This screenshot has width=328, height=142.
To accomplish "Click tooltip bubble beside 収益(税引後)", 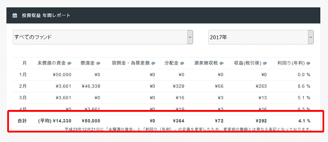I will click(265, 63).
